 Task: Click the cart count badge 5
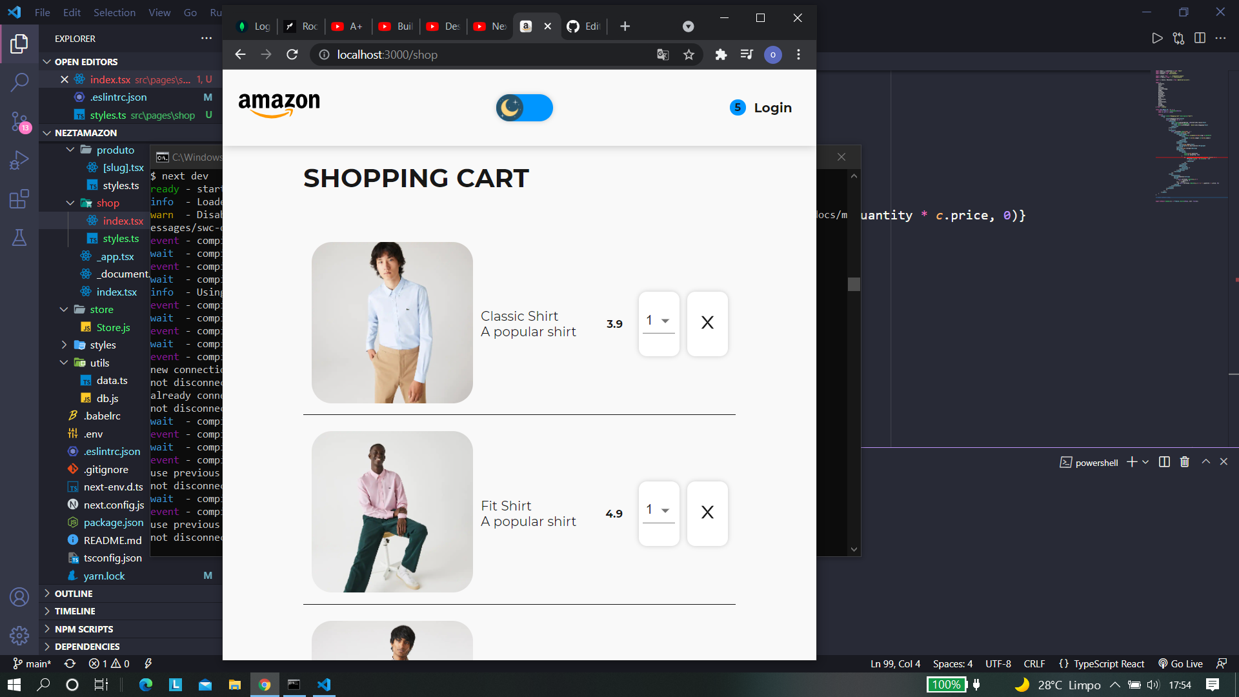pos(738,107)
